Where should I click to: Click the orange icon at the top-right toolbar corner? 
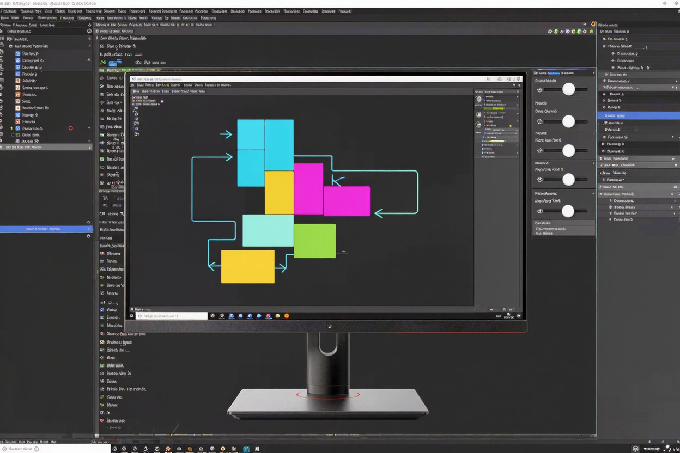coord(593,24)
